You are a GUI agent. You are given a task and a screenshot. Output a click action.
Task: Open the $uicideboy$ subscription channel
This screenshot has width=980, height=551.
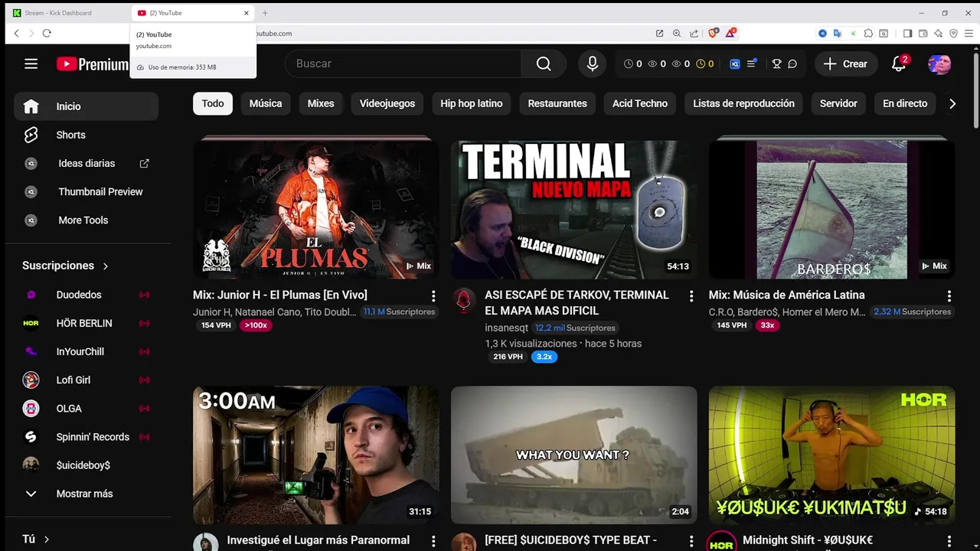pyautogui.click(x=87, y=465)
